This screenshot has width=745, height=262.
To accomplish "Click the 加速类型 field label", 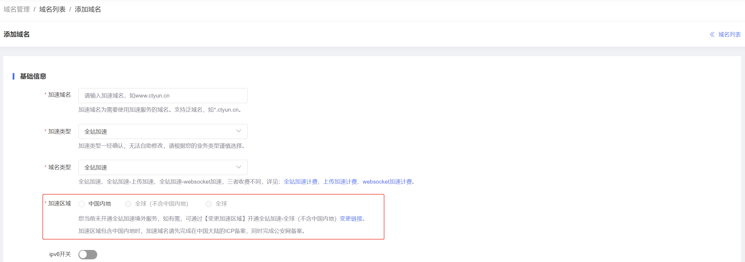I will [x=59, y=131].
